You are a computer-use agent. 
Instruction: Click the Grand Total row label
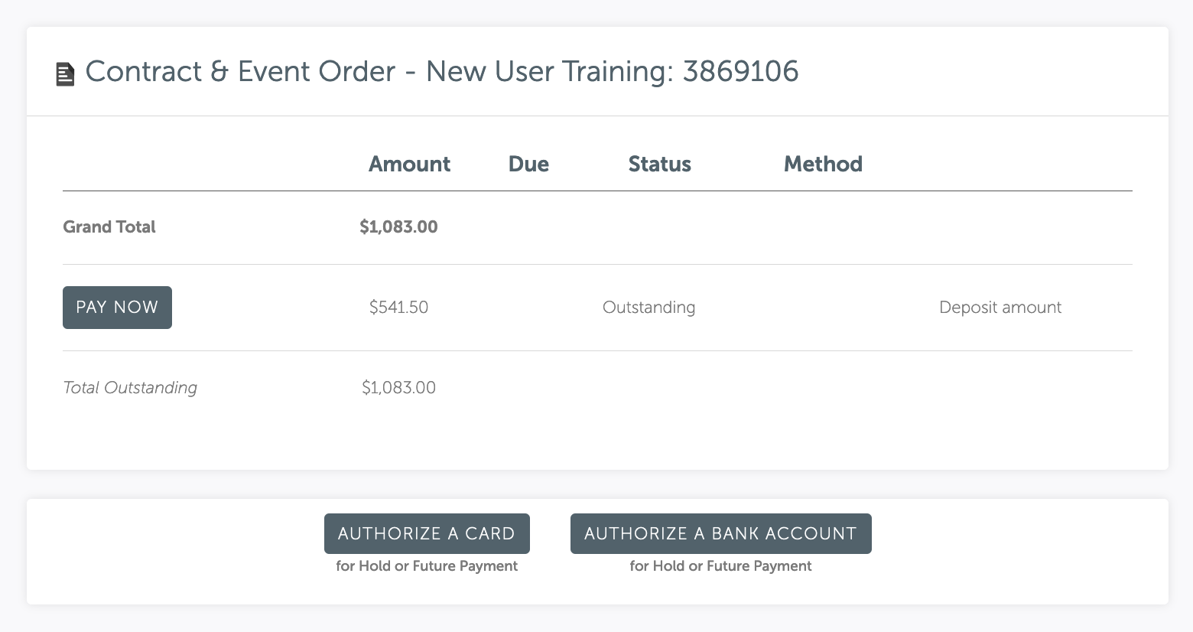pos(109,227)
